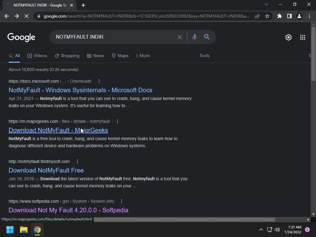Open File Explorer from the taskbar
The width and height of the screenshot is (316, 237).
(x=23, y=230)
